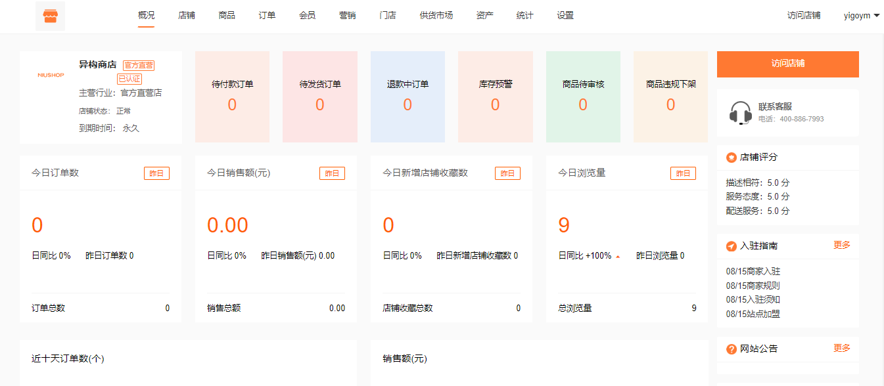
Task: Click the 入驻指南 compass guide icon
Action: pos(731,245)
